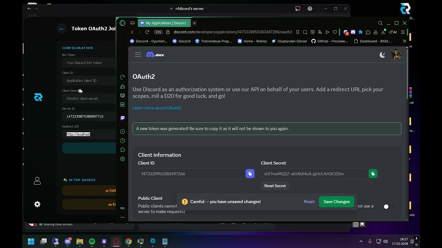Copy the Client ID with the purple button
Image resolution: width=442 pixels, height=248 pixels.
(x=250, y=174)
